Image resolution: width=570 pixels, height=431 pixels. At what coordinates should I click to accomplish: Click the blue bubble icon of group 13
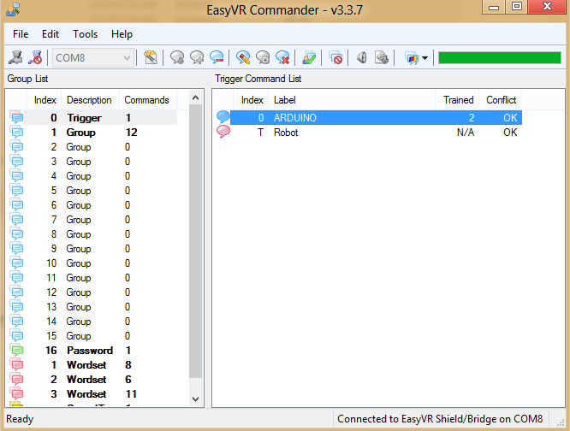[16, 306]
